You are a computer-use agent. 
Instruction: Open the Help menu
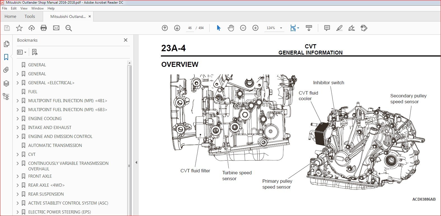(x=51, y=8)
